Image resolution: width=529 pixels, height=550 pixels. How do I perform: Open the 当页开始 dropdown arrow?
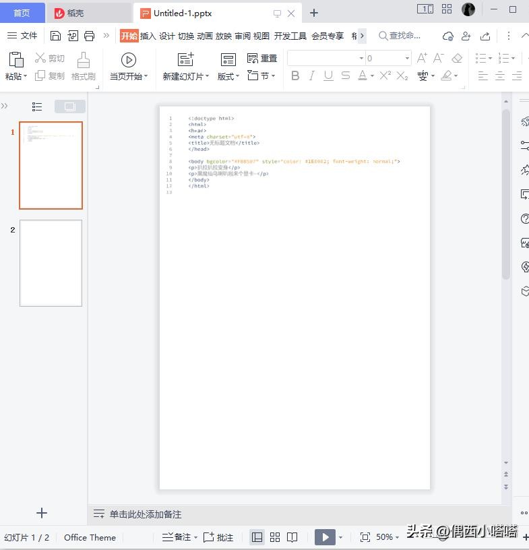pos(146,76)
